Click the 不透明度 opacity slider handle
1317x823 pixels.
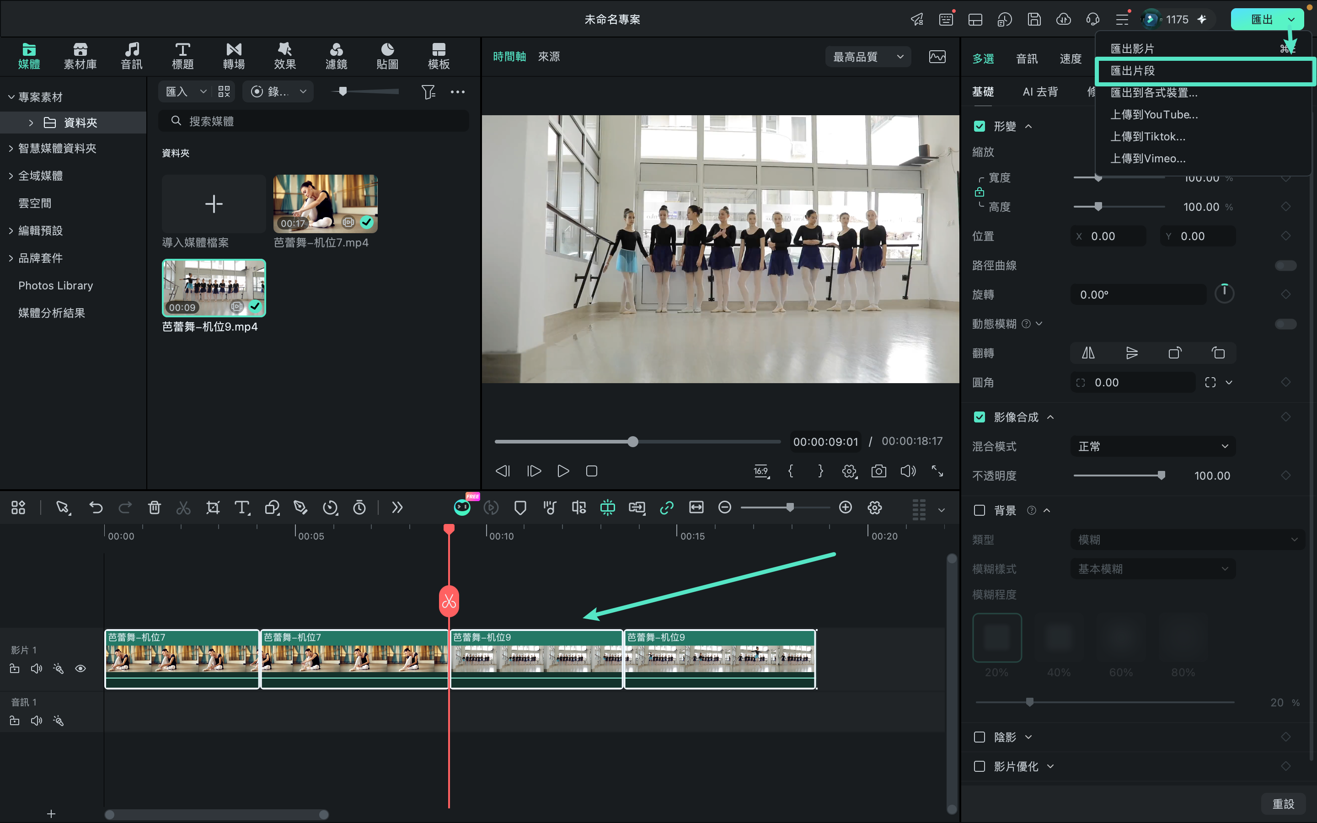(1161, 476)
